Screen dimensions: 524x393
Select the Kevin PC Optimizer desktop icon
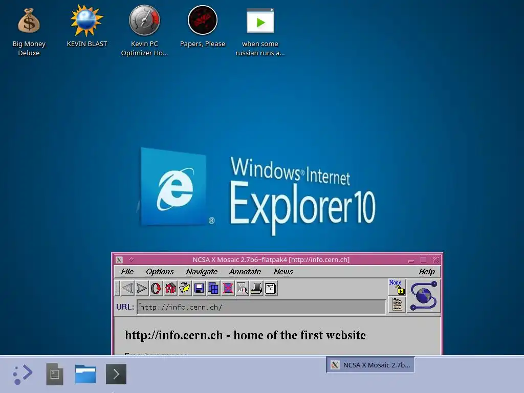pyautogui.click(x=144, y=31)
